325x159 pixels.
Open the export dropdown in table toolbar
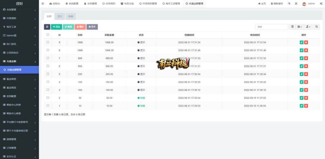(308, 27)
